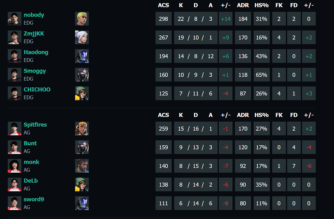Click Bunt's Viper agent icon
334x219 pixels.
(x=82, y=147)
